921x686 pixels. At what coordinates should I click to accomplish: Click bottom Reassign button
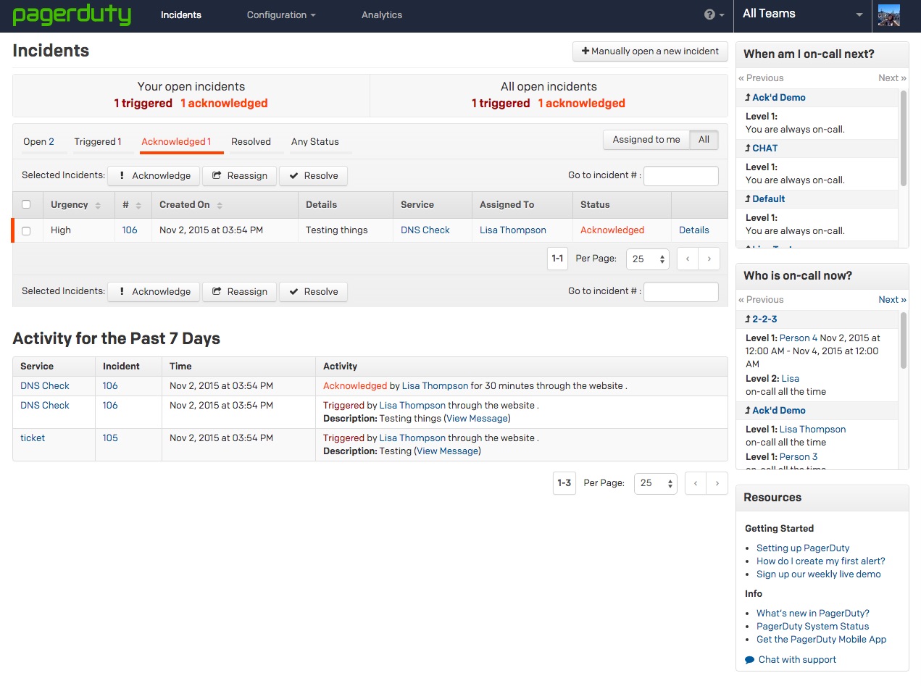pyautogui.click(x=239, y=292)
